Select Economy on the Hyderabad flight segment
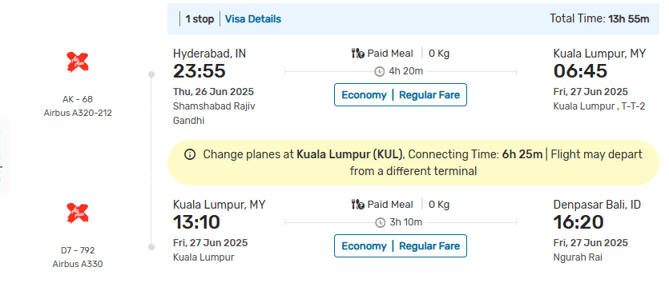Viewport: 669px width, 299px height. (x=364, y=95)
